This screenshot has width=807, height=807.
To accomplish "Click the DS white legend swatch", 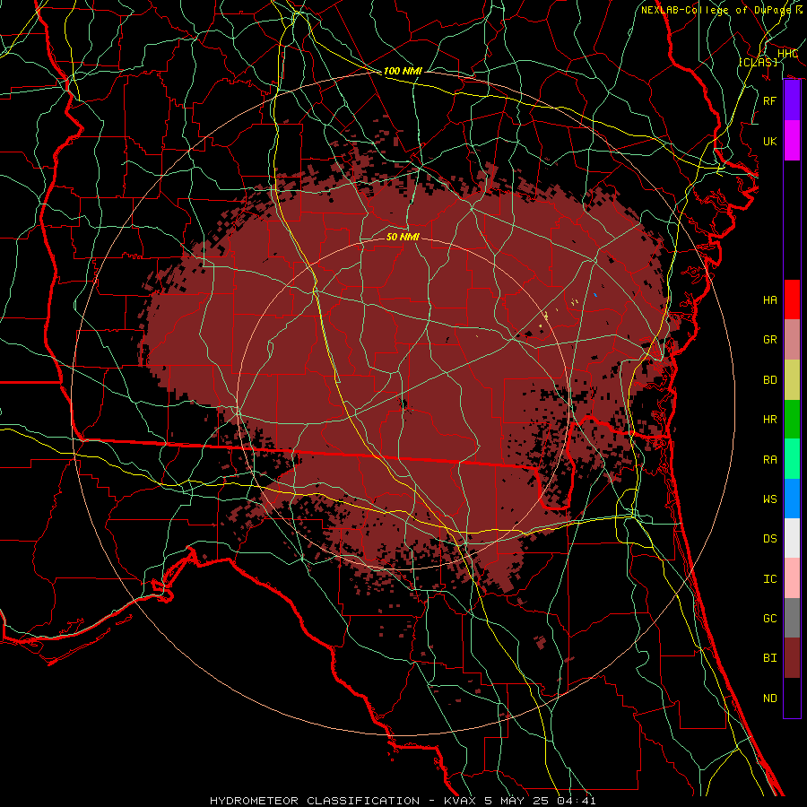I will 792,538.
